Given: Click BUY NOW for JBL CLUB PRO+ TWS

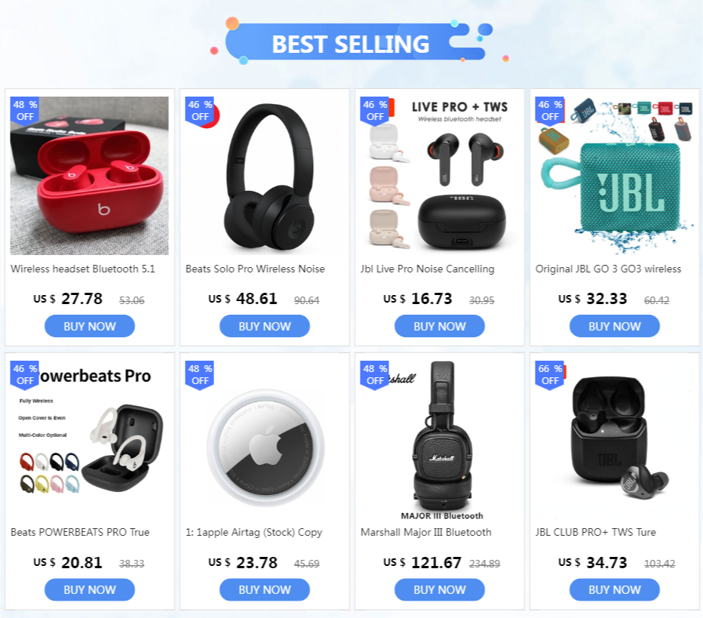Looking at the screenshot, I should pyautogui.click(x=614, y=589).
